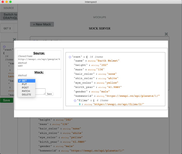Click the MOCKUPS header label

click(x=99, y=17)
